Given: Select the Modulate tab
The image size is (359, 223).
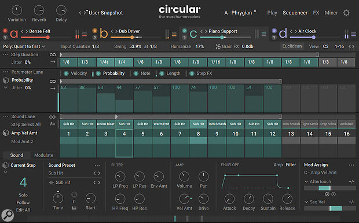Looking at the screenshot, I should [44, 155].
